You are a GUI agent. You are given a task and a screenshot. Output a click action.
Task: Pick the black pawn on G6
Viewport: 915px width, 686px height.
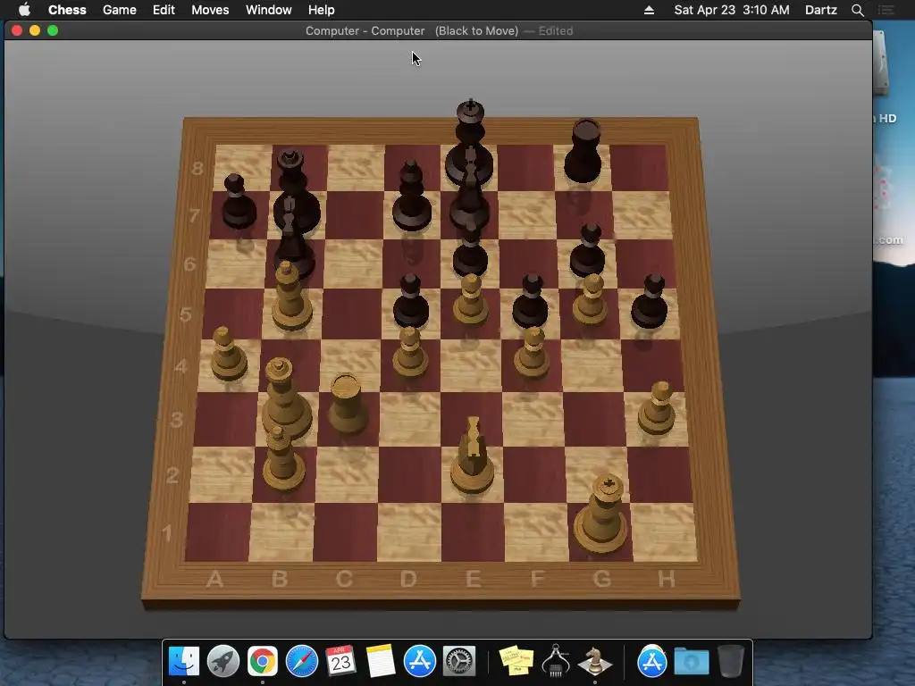click(x=587, y=250)
